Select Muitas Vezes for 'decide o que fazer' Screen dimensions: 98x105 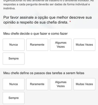coord(84,45)
